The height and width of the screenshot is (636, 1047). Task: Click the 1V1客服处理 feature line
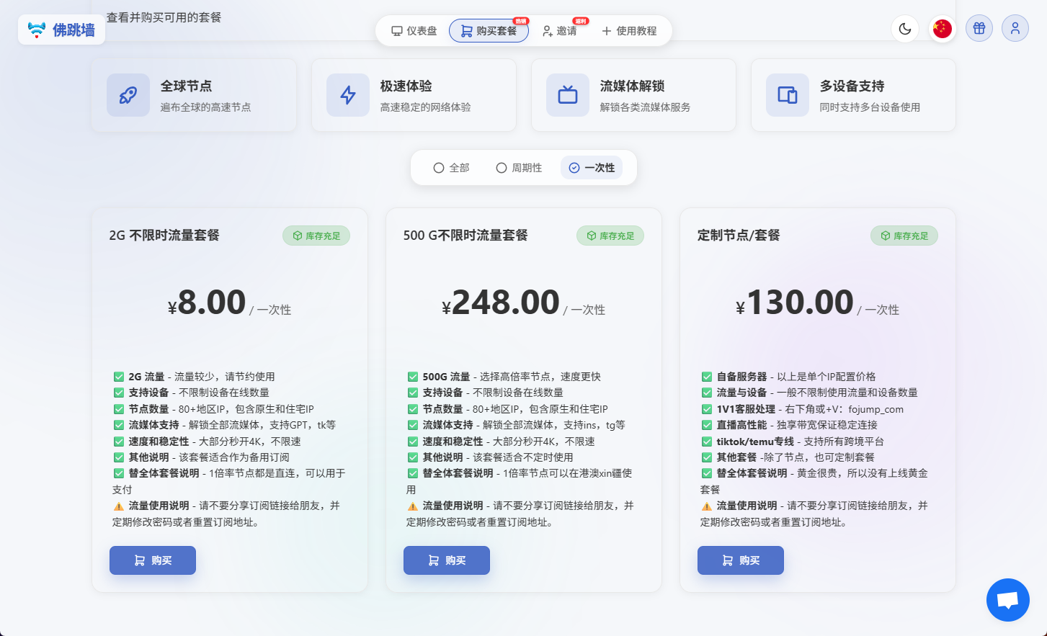(803, 409)
